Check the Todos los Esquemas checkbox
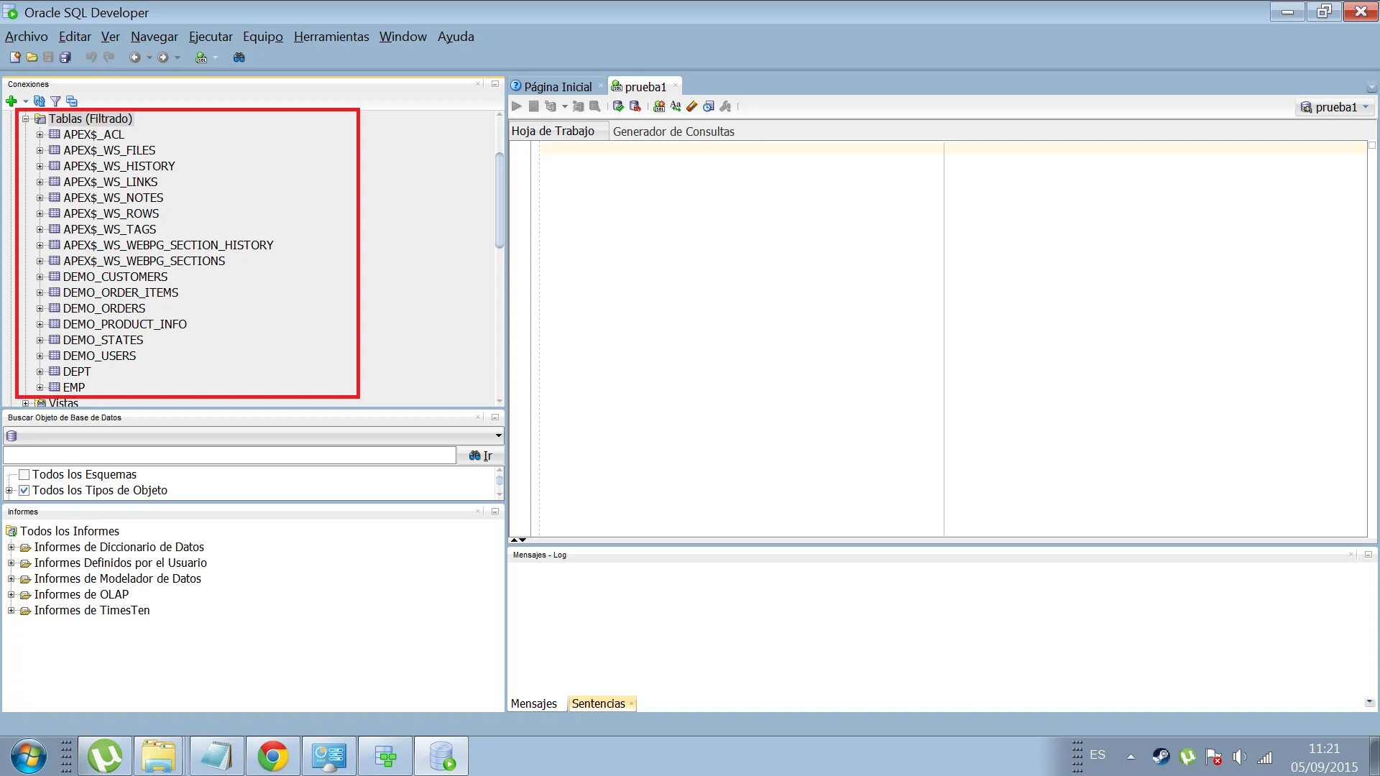1380x776 pixels. tap(24, 474)
